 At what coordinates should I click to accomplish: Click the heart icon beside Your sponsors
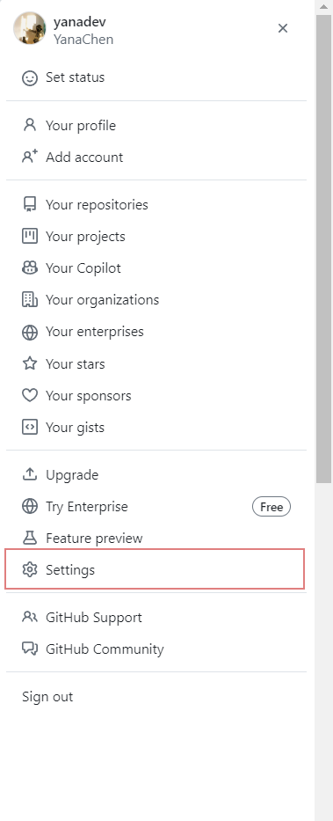(30, 395)
